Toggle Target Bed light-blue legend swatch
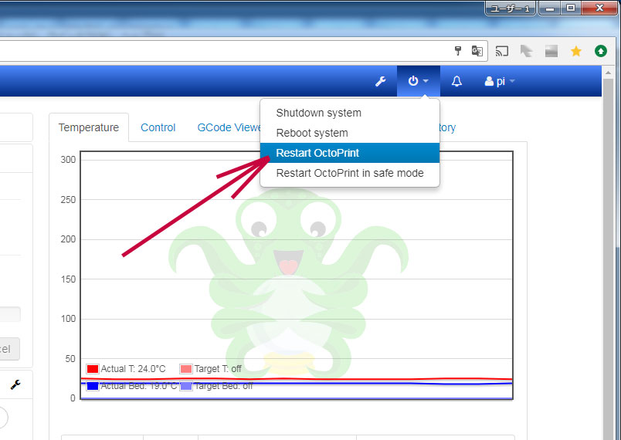This screenshot has height=440, width=621. (x=185, y=386)
